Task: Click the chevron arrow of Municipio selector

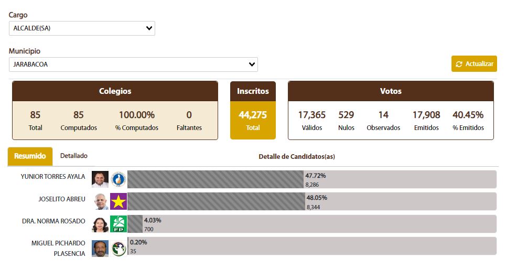Action: pyautogui.click(x=252, y=64)
